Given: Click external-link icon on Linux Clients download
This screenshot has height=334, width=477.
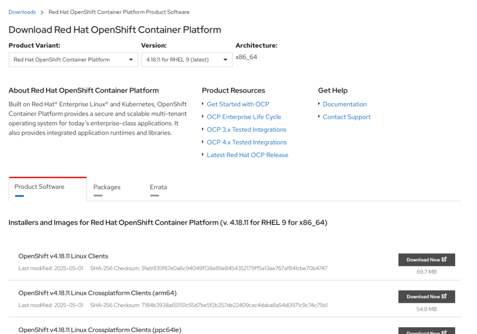Looking at the screenshot, I should click(444, 259).
